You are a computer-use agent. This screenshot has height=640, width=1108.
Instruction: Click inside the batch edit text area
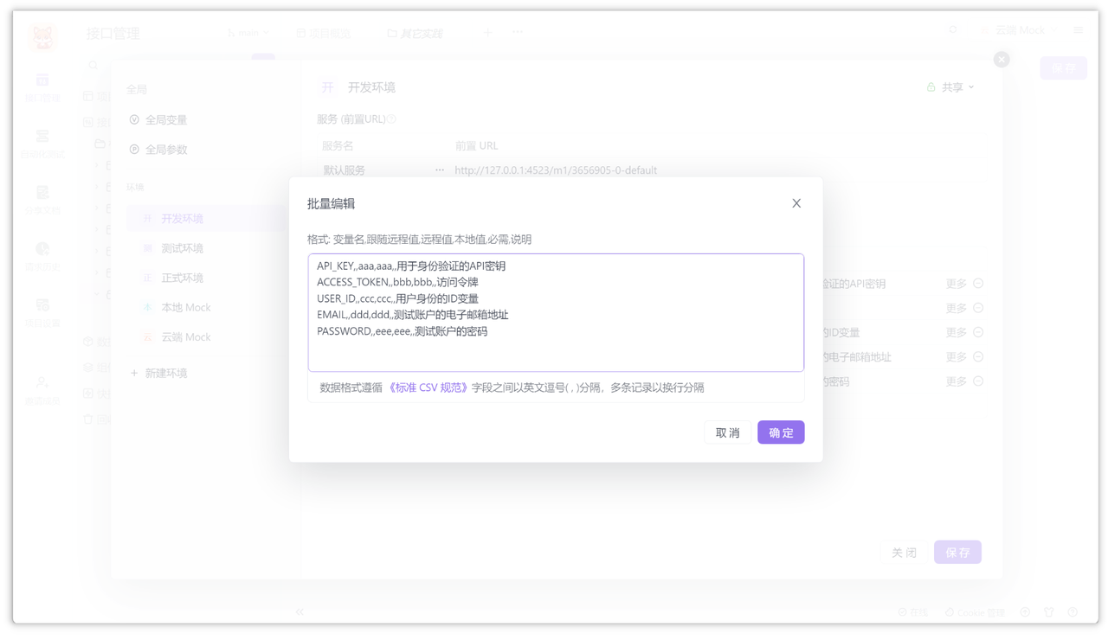click(556, 312)
